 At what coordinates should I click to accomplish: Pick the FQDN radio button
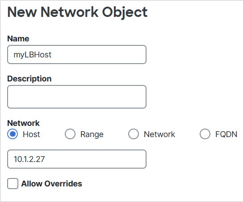pos(205,134)
